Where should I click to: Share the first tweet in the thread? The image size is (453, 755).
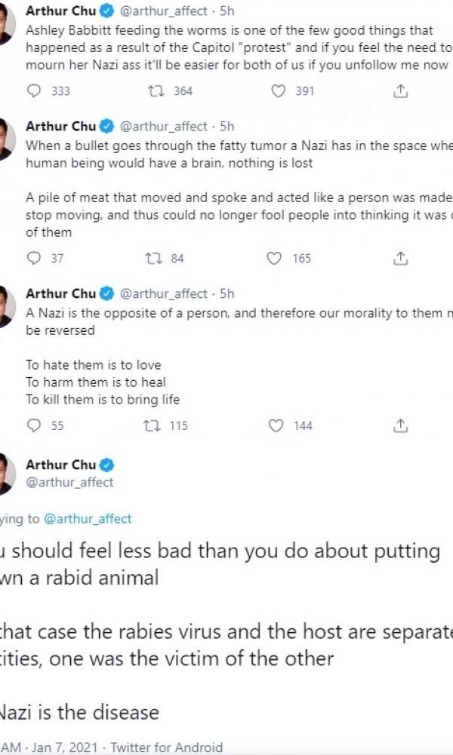pyautogui.click(x=401, y=91)
